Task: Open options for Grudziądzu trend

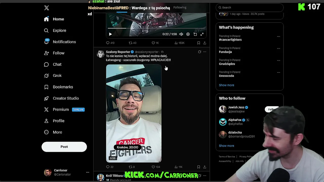Action: 278,60
